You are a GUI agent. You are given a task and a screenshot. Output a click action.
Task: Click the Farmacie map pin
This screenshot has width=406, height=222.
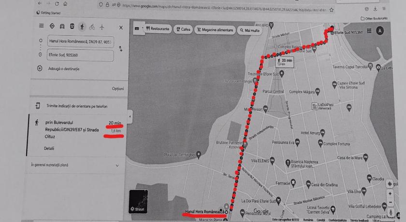click(293, 183)
